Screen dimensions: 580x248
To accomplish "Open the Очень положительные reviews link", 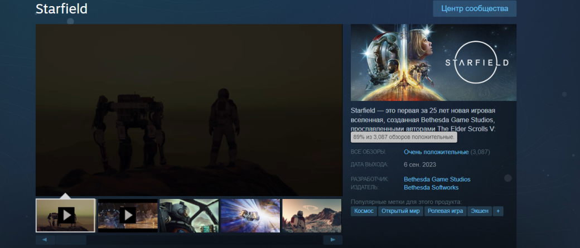I will pos(436,152).
